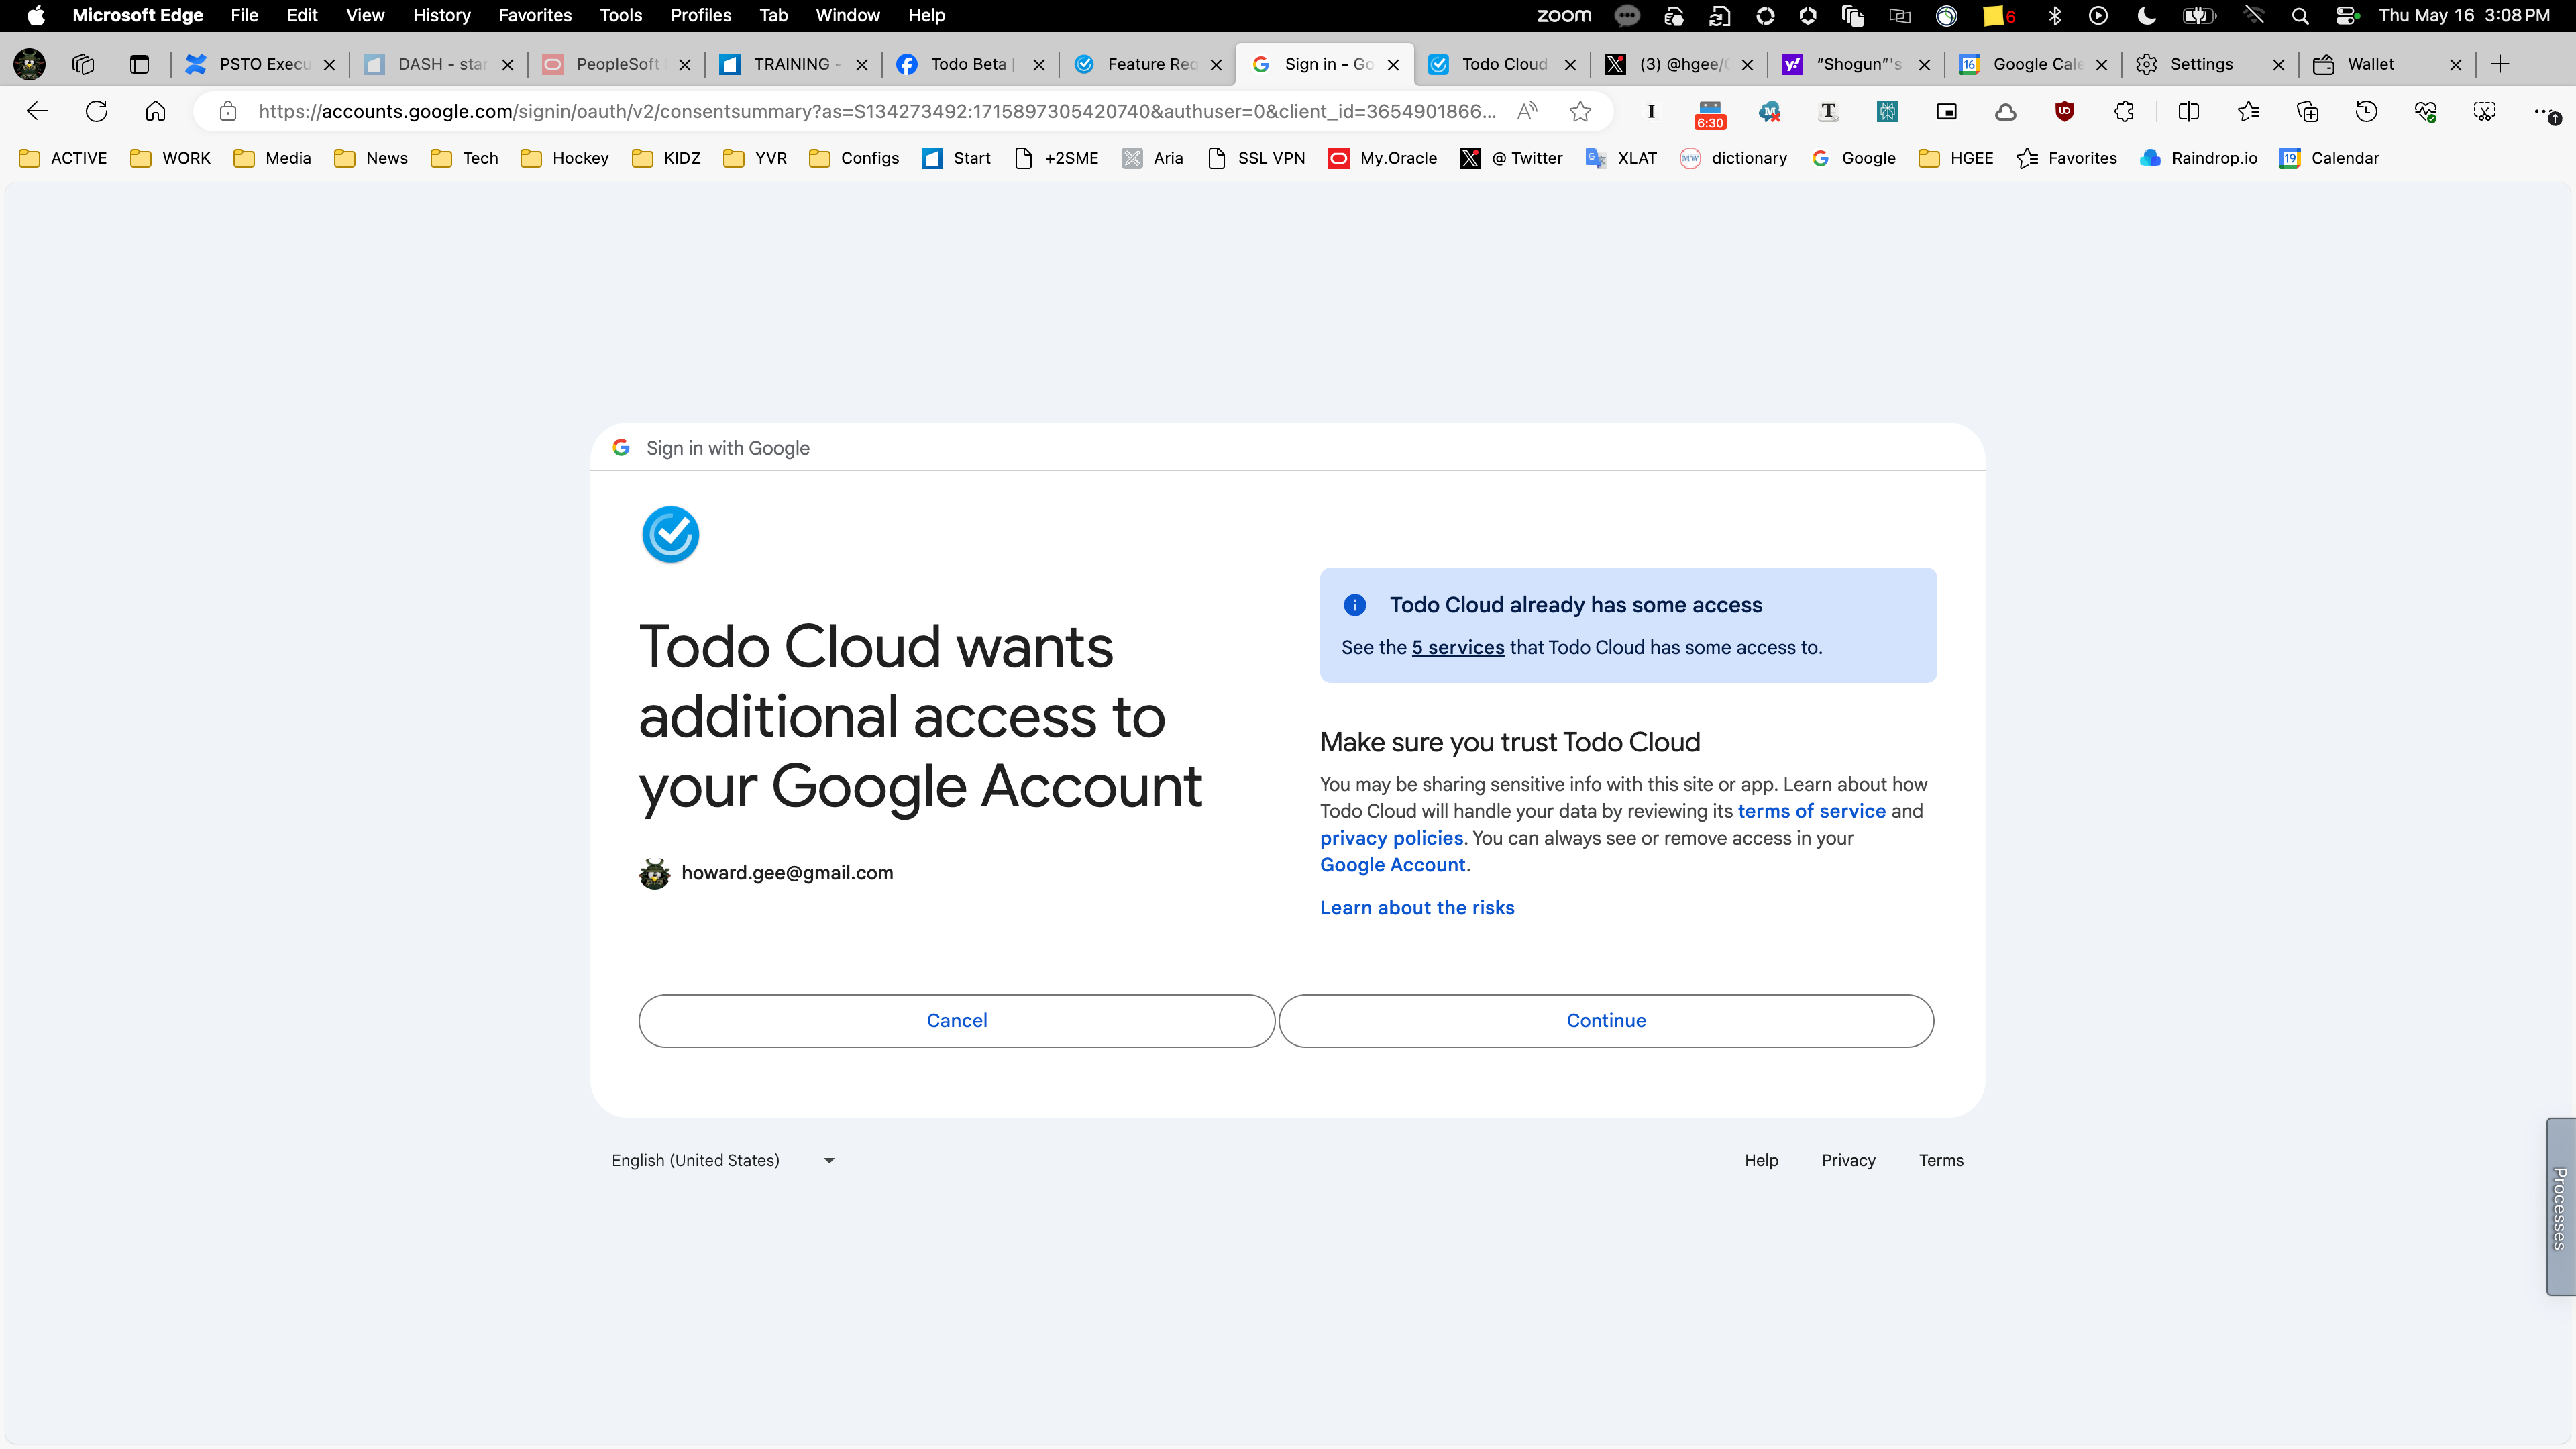Open the footer Help link

click(x=1761, y=1160)
